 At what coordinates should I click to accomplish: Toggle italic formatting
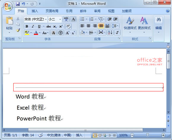tap(33, 26)
